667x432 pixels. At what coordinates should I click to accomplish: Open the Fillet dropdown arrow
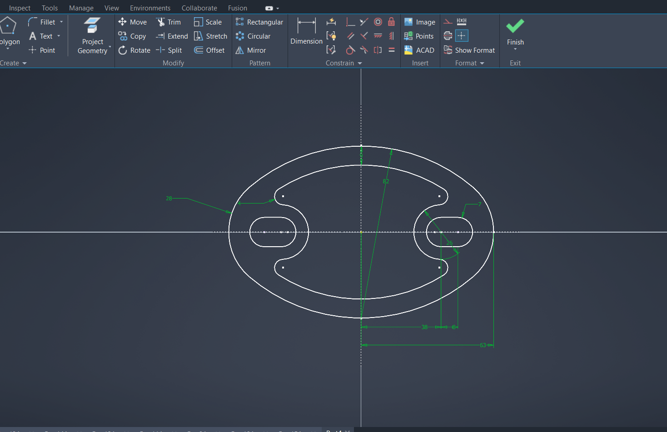tap(61, 22)
